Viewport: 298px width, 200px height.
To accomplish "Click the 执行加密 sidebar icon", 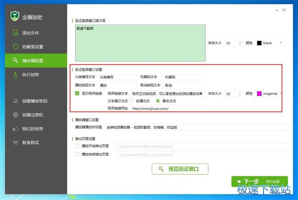I will 15,75.
